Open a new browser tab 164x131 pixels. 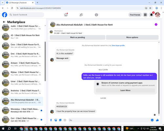tap(37, 3)
